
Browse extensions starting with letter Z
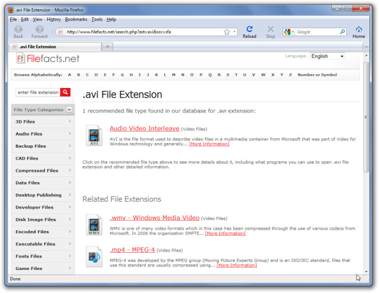tap(291, 75)
